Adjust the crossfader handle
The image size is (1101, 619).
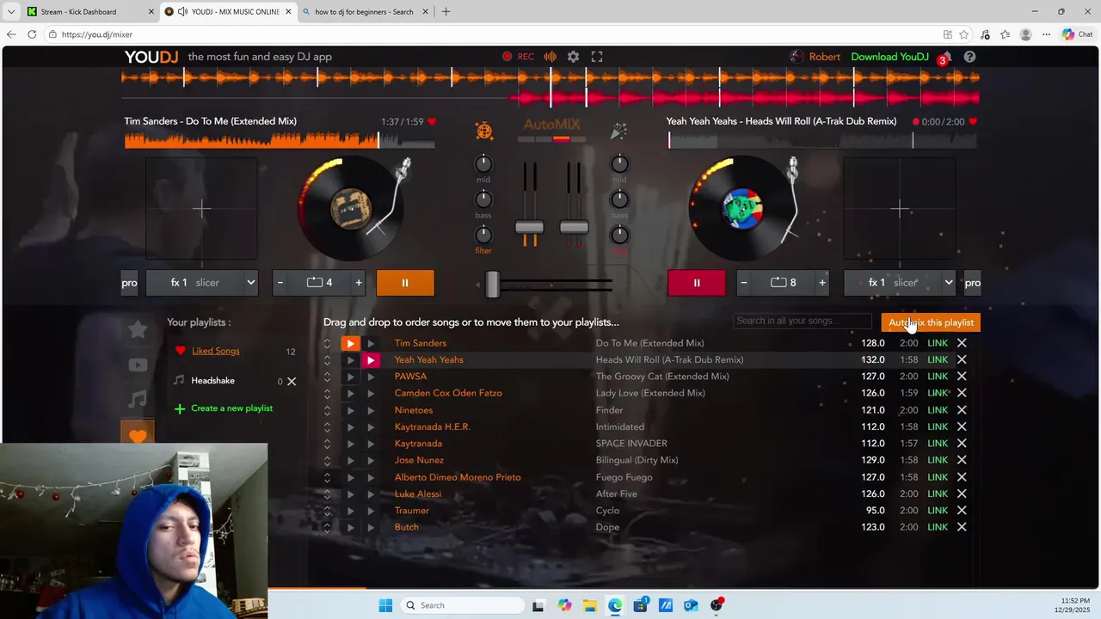coord(493,285)
